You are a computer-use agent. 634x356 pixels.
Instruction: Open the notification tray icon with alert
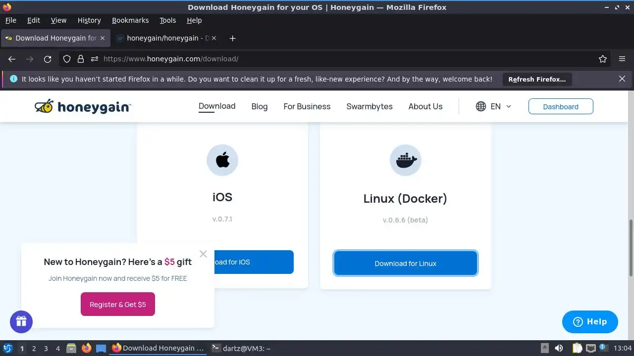pos(604,348)
